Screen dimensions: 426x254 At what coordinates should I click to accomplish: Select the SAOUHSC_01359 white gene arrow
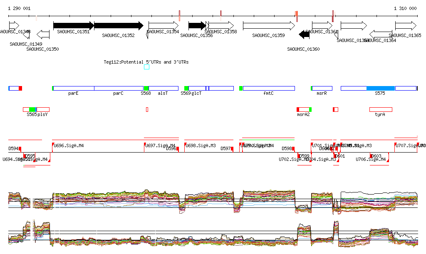[269, 26]
